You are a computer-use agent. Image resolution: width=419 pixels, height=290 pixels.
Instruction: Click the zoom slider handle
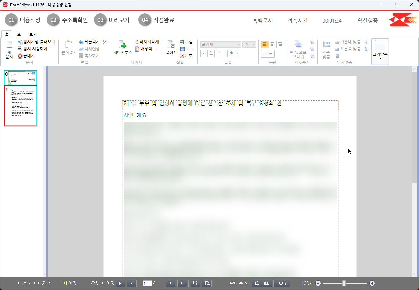point(344,283)
